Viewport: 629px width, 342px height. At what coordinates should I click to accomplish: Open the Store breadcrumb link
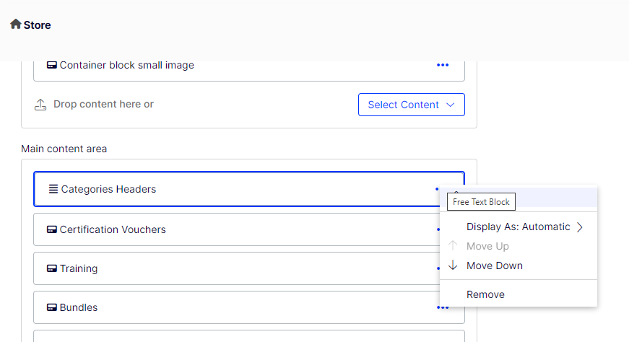click(37, 25)
